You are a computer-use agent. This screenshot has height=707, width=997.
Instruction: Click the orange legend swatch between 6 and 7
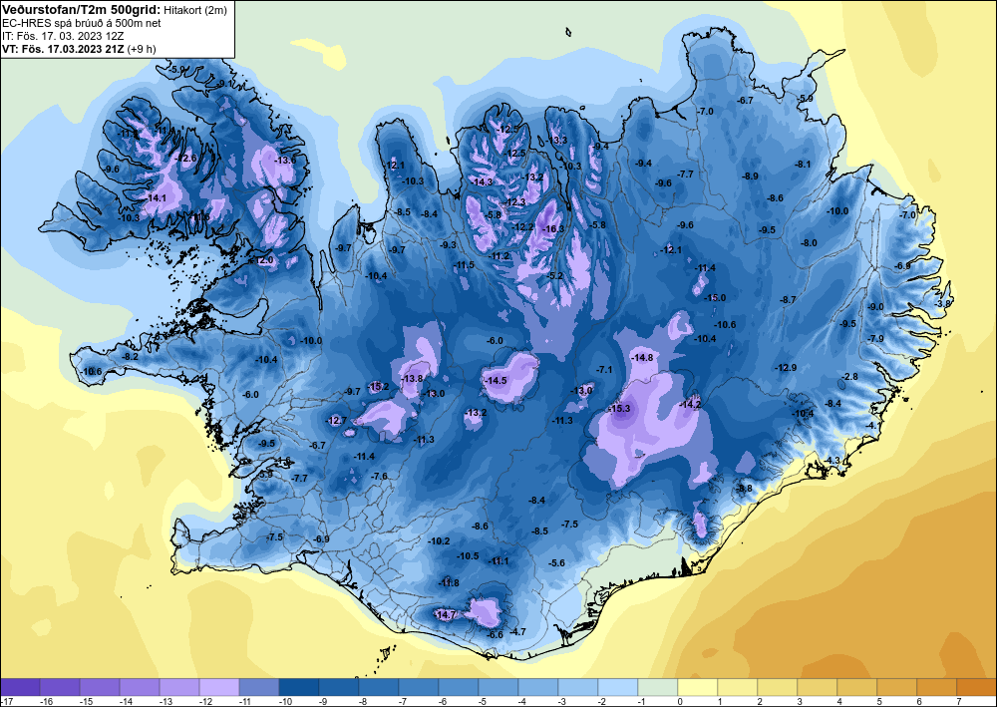tap(936, 687)
